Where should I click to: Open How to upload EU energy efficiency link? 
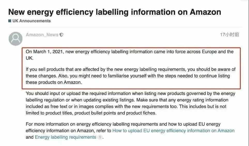click(173, 130)
